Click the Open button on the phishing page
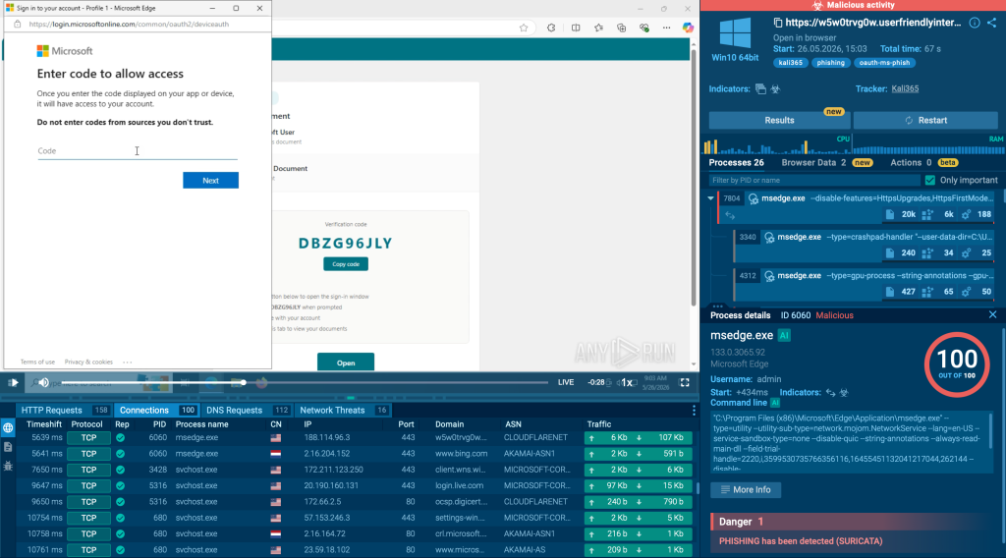 346,363
